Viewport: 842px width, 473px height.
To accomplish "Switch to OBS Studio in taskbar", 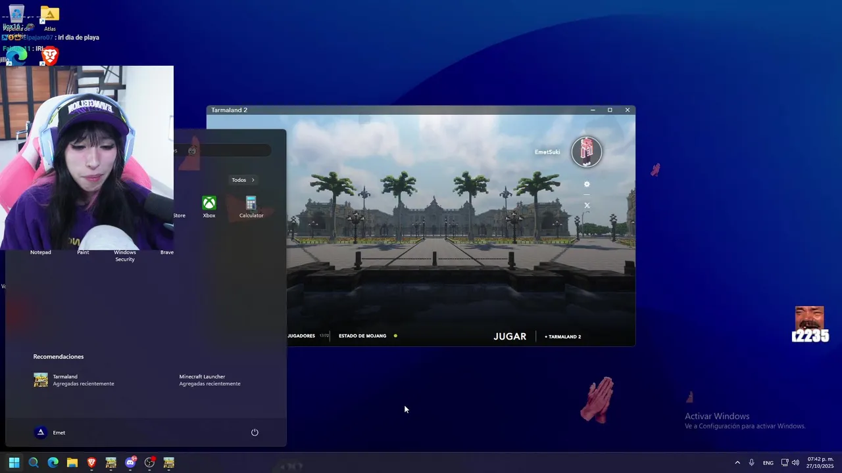I will click(x=149, y=462).
